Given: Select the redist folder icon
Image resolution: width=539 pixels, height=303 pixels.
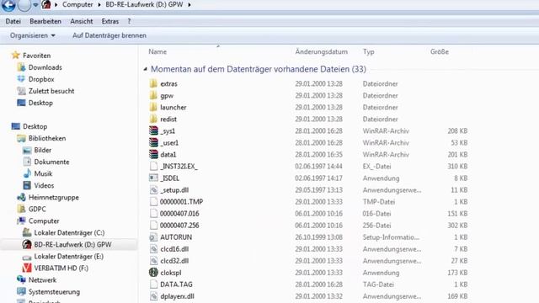Looking at the screenshot, I should point(153,119).
